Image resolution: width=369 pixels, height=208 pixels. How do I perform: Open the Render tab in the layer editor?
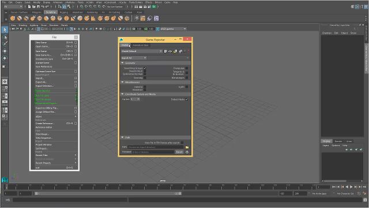click(x=338, y=141)
